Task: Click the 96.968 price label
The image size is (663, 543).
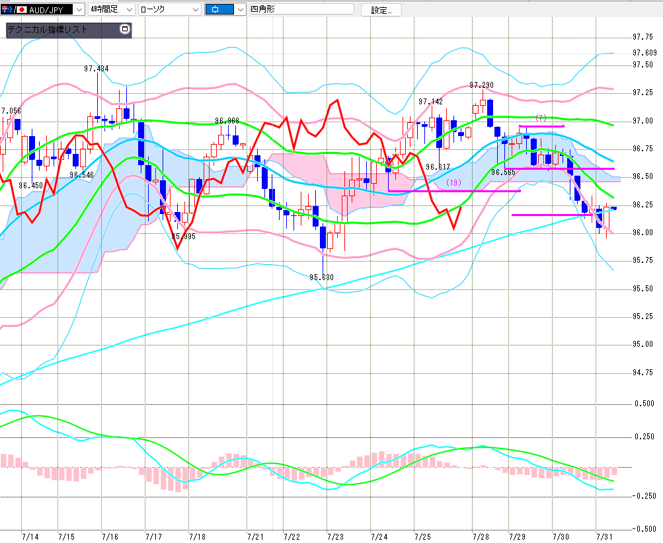Action: pos(227,121)
